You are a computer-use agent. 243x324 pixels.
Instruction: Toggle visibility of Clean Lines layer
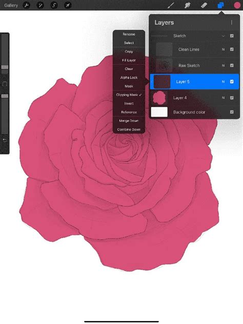[232, 49]
